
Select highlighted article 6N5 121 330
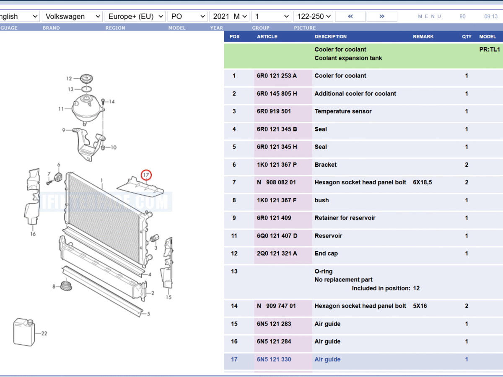pyautogui.click(x=274, y=359)
